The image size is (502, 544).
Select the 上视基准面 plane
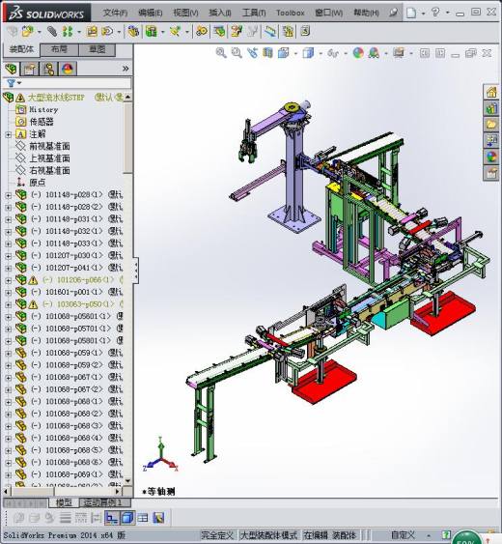point(42,158)
